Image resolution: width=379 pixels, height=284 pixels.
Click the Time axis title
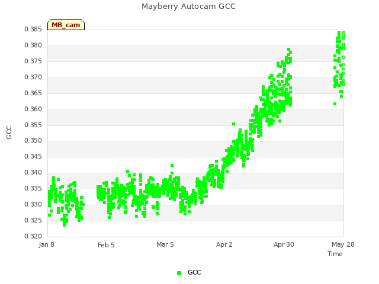click(335, 254)
